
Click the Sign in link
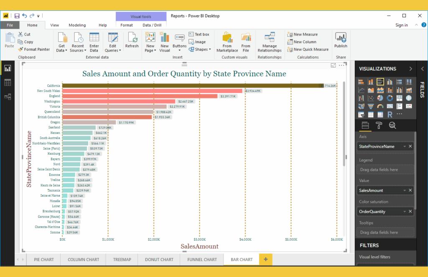401,25
